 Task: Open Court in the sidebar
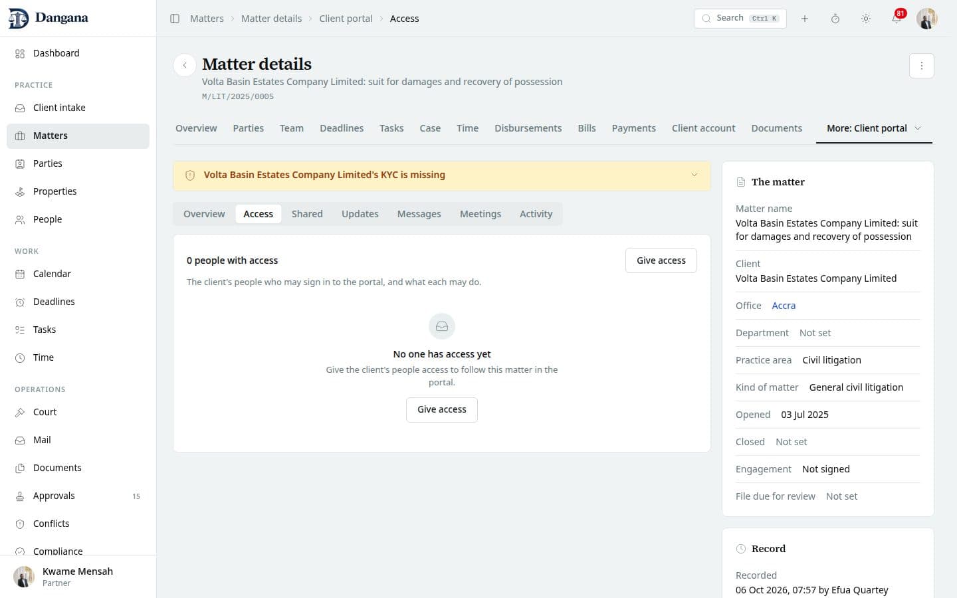78,412
